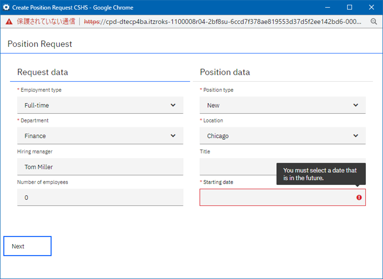Click the Hiring manager label

tap(35, 151)
